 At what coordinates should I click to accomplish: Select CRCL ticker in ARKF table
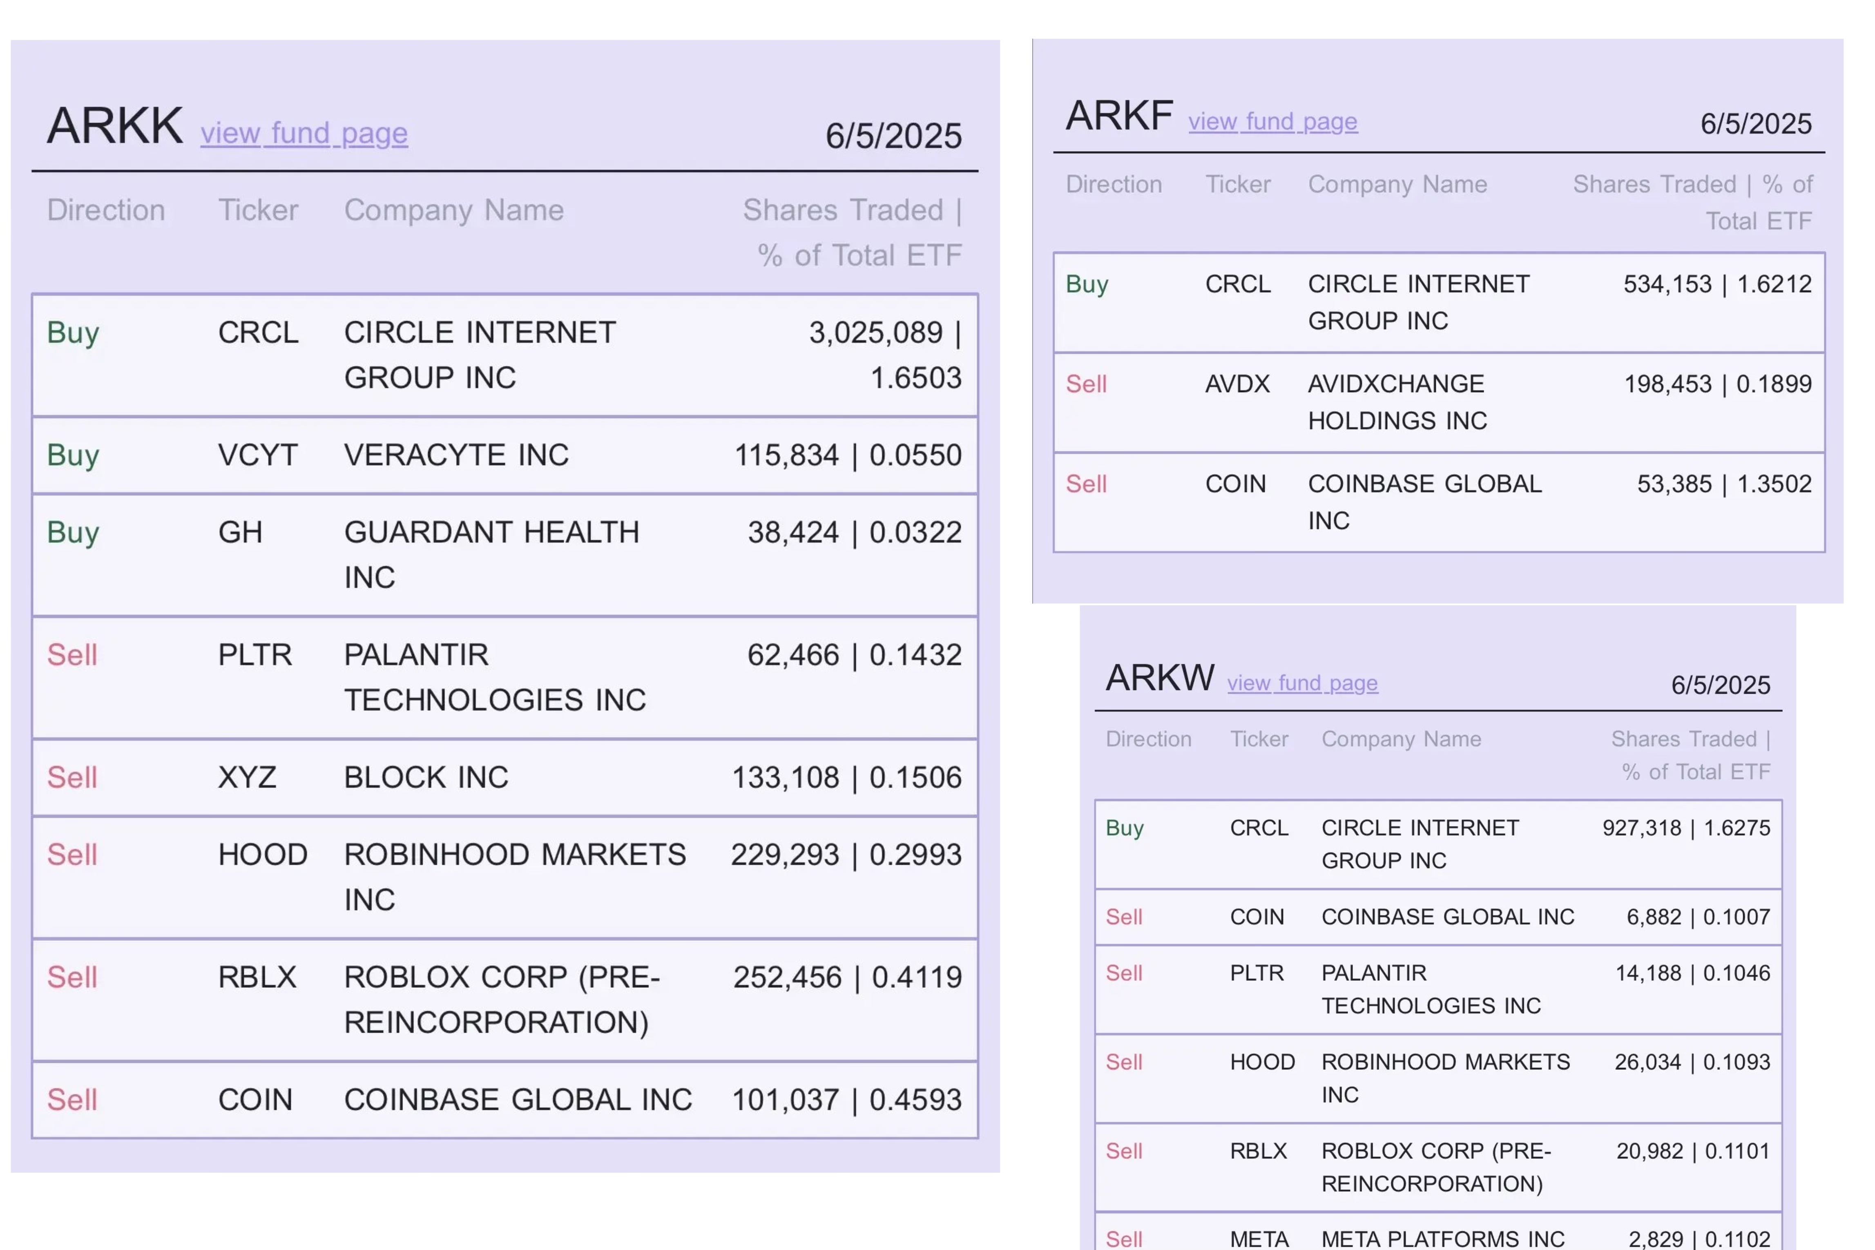tap(1238, 284)
